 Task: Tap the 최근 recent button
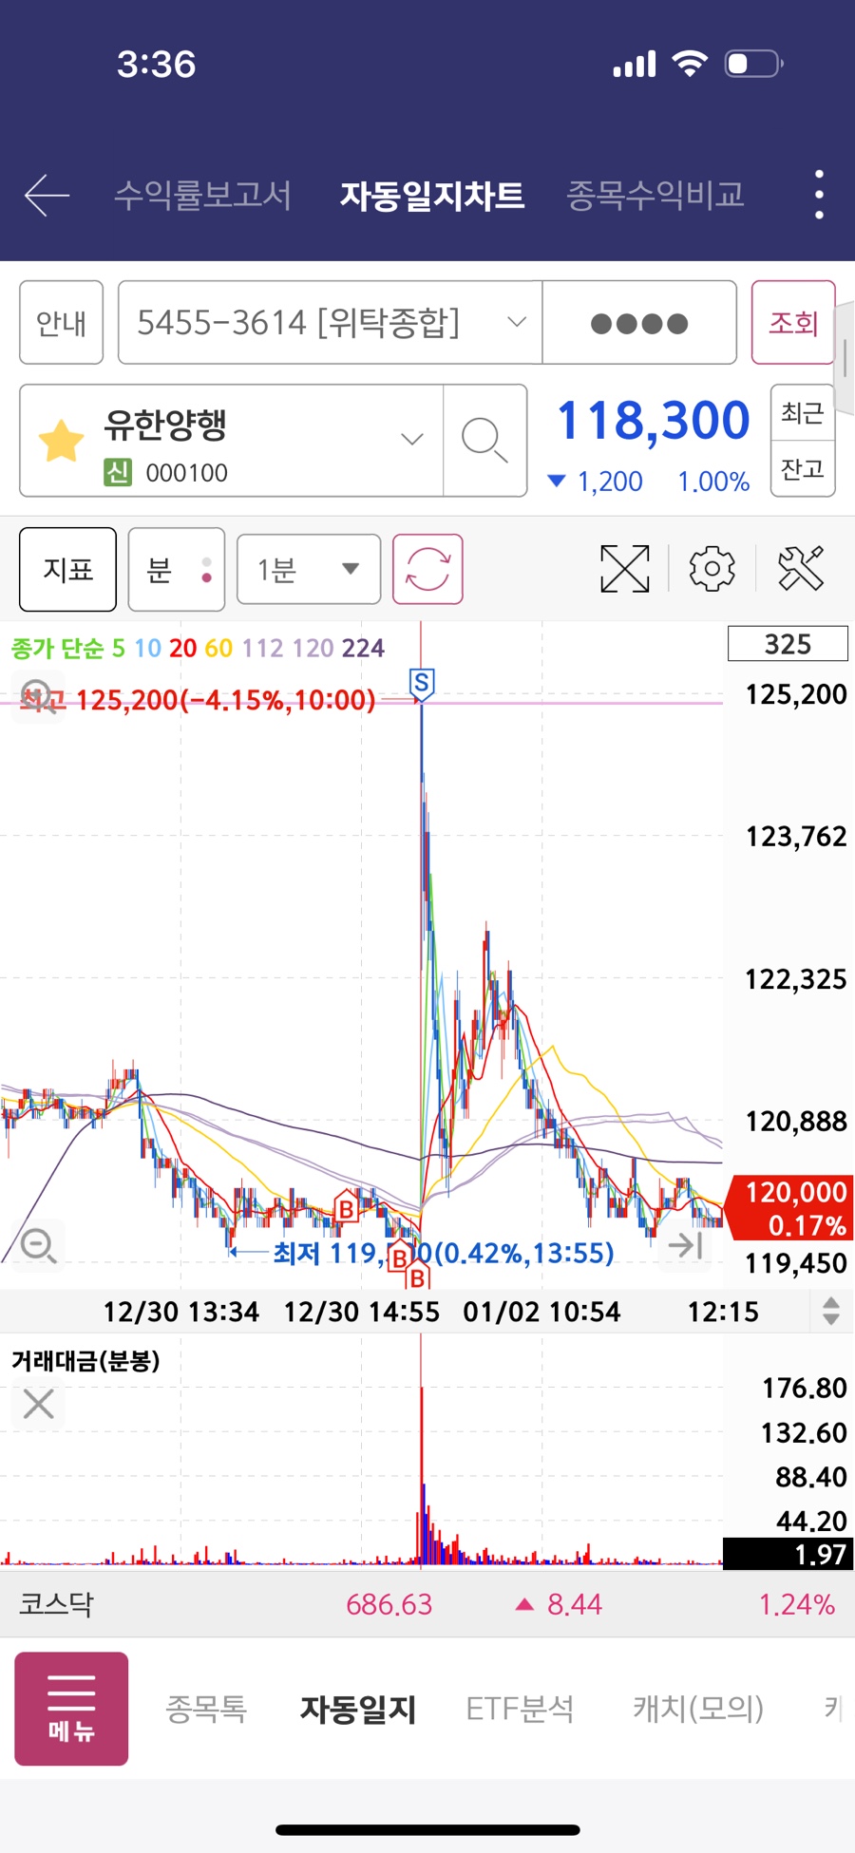[803, 413]
